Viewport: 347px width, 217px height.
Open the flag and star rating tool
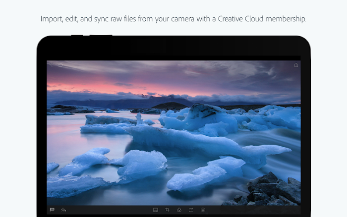pos(63,210)
